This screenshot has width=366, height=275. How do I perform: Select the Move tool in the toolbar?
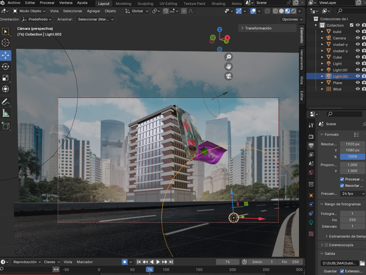pyautogui.click(x=6, y=55)
